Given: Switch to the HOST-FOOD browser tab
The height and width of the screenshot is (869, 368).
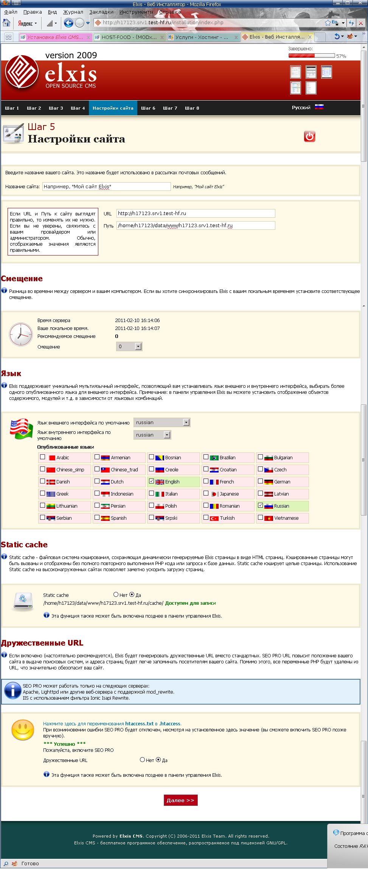Looking at the screenshot, I should pos(129,37).
